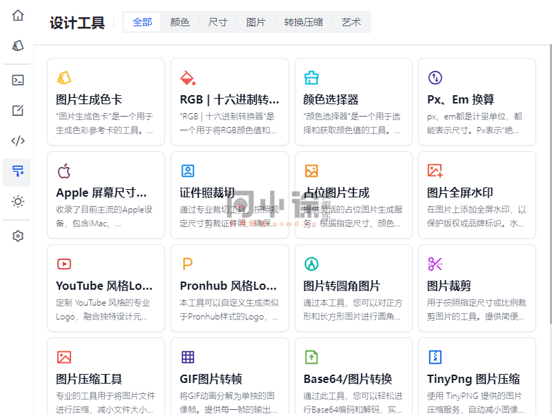
Task: Open GIF图片转帧 tool title
Action: tap(211, 379)
